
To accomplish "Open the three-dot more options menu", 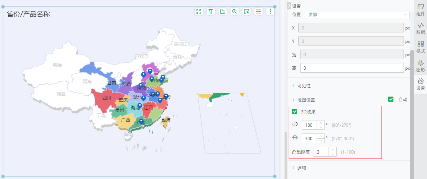I will click(270, 12).
